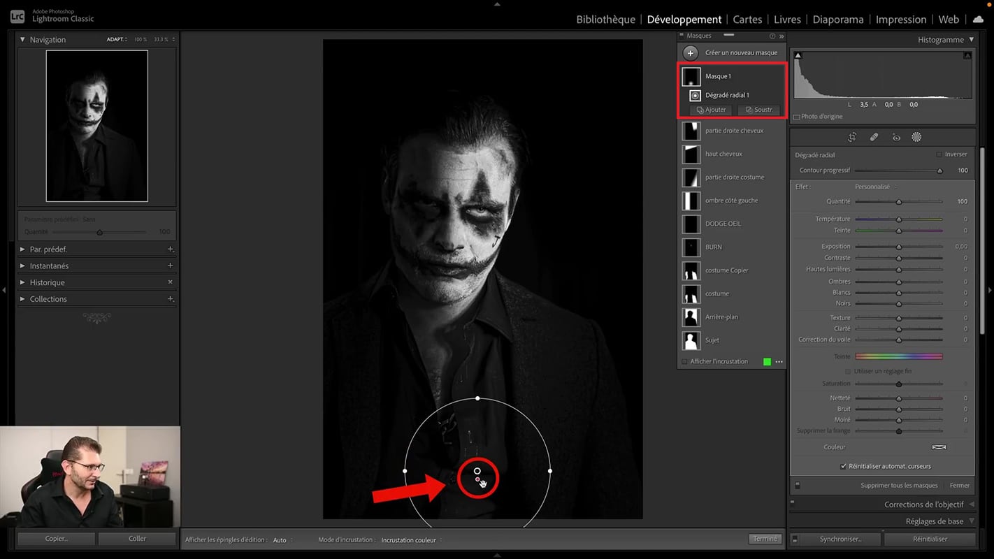The width and height of the screenshot is (994, 559).
Task: Click the green overlay color swatch
Action: [767, 362]
